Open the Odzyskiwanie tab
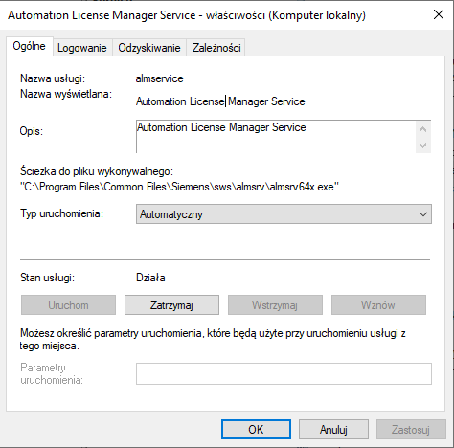Screen dimensions: 454x448 coord(149,48)
